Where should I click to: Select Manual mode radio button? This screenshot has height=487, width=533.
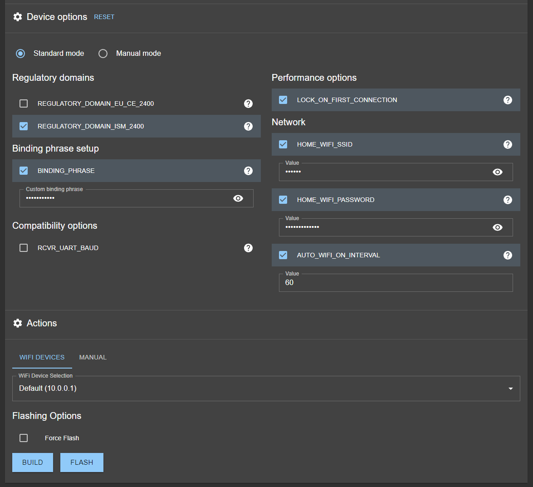pos(103,54)
